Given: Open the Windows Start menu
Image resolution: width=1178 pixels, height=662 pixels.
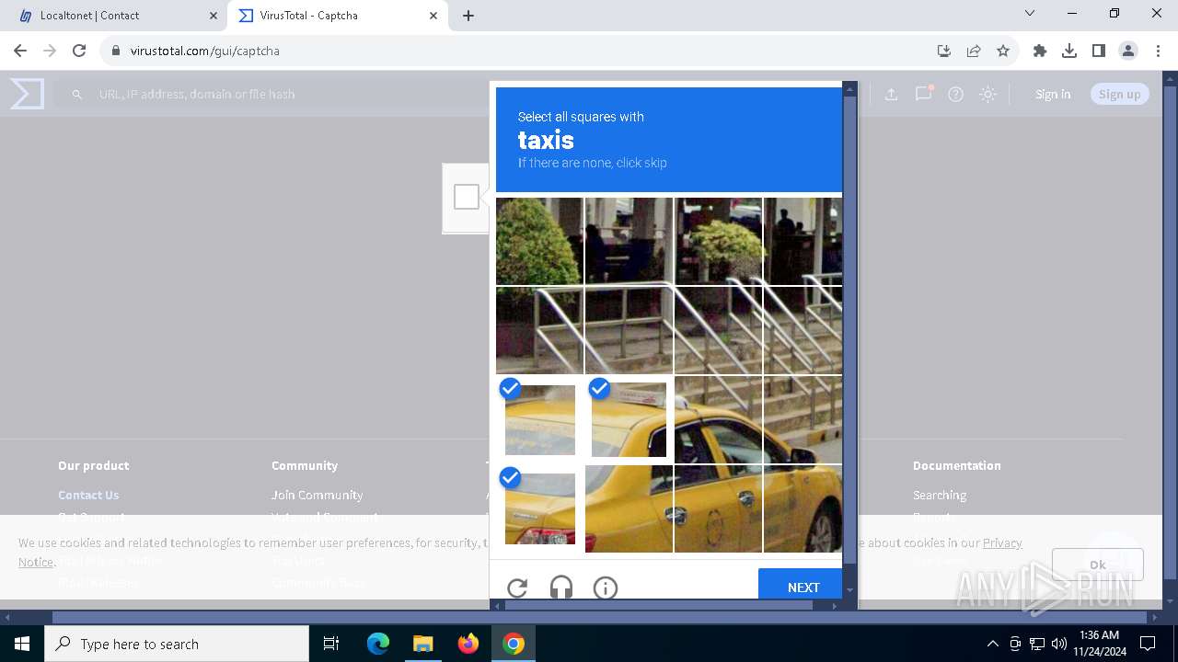Looking at the screenshot, I should click(x=22, y=644).
